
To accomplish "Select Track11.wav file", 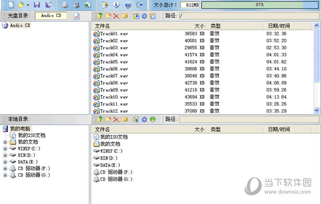I will click(114, 104).
